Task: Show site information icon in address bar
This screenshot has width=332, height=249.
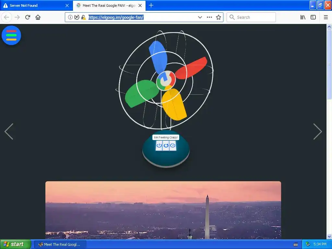Action: [x=70, y=17]
